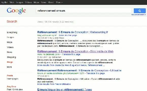Open the Websourcing.fr result title
The image size is (147, 91).
point(73,32)
